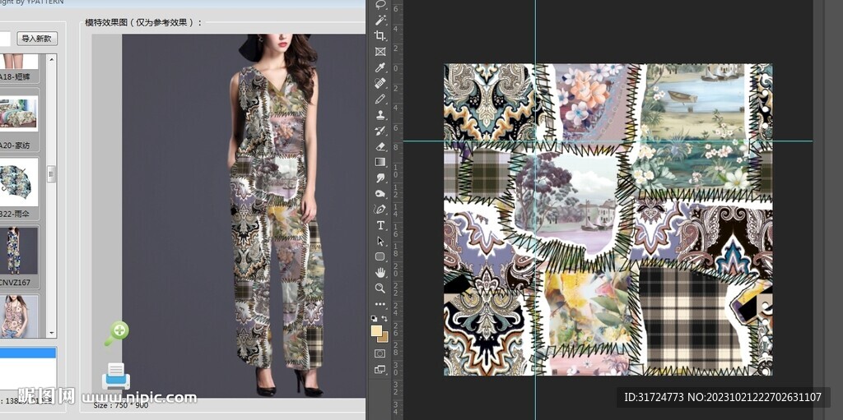Swap foreground and background colors
Screen dimensions: 843x420
[x=385, y=318]
